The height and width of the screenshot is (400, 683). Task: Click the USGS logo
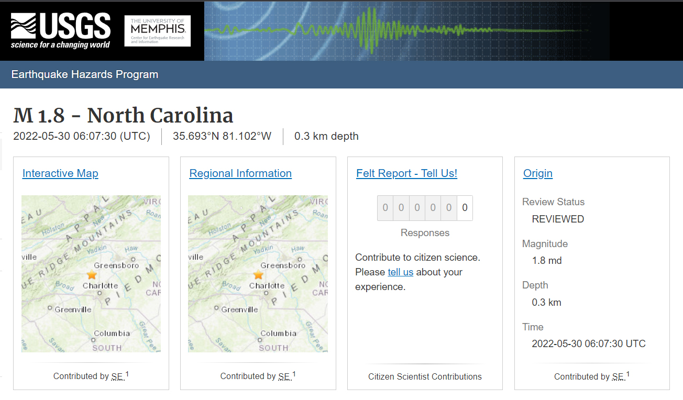(x=60, y=30)
